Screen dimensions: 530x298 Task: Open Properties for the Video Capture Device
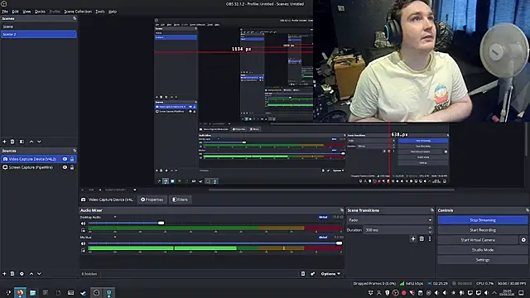tap(152, 199)
